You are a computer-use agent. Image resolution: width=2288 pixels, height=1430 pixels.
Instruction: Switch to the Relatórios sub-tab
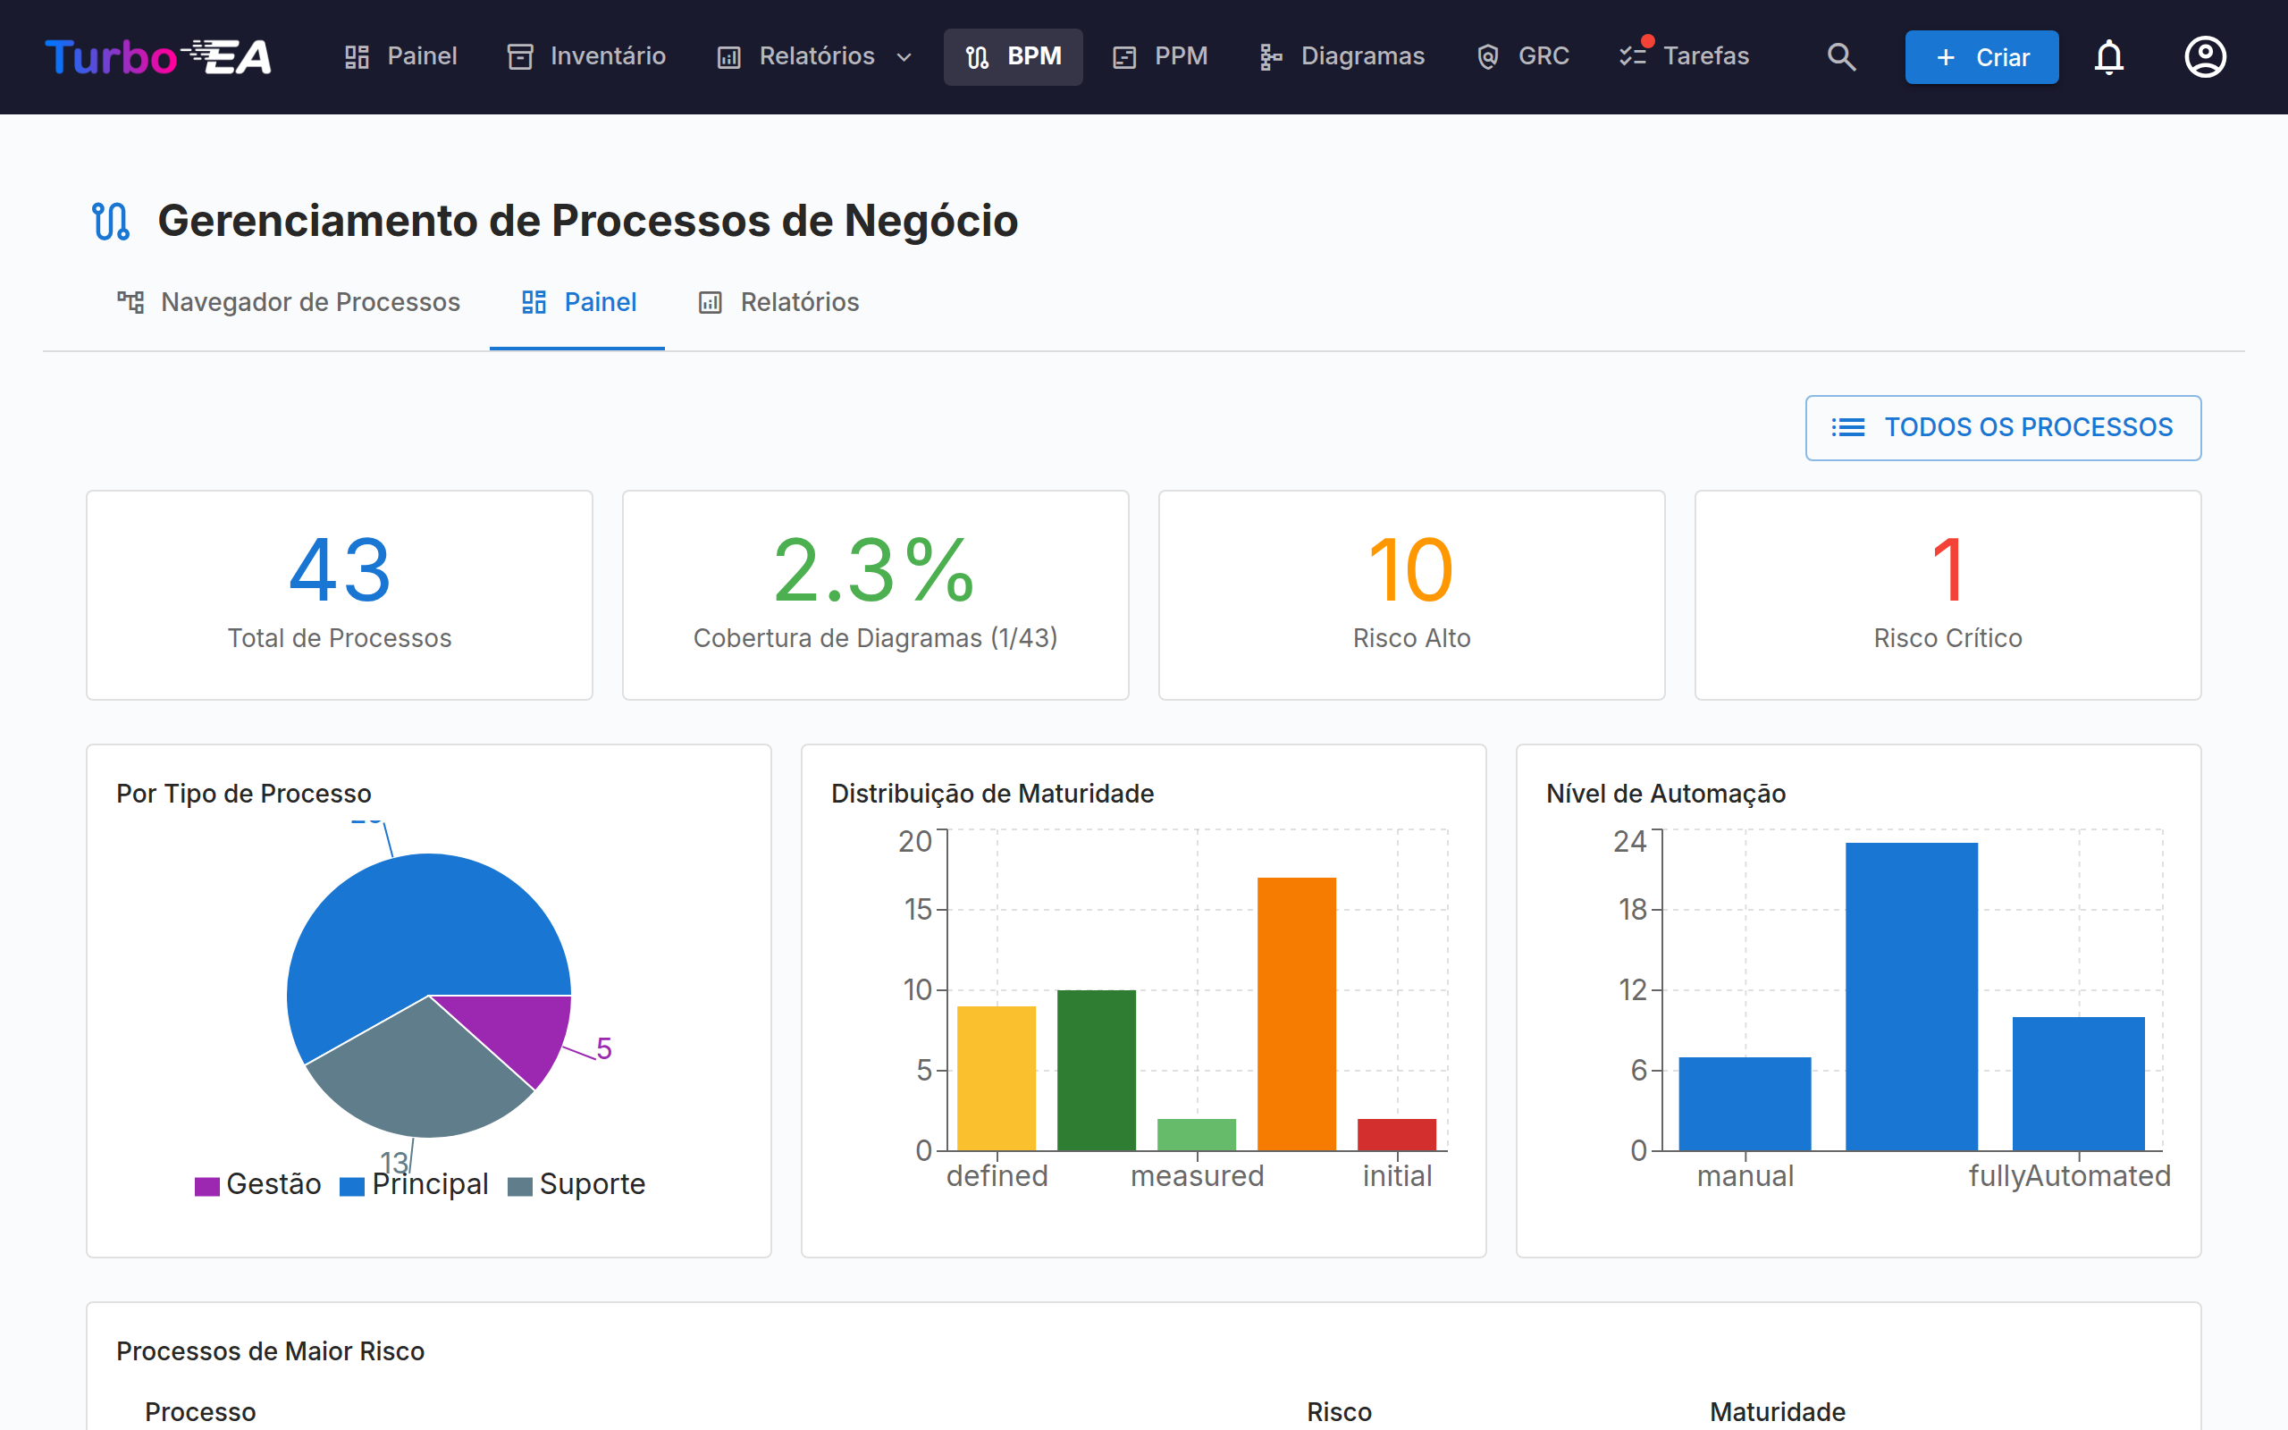(x=778, y=303)
